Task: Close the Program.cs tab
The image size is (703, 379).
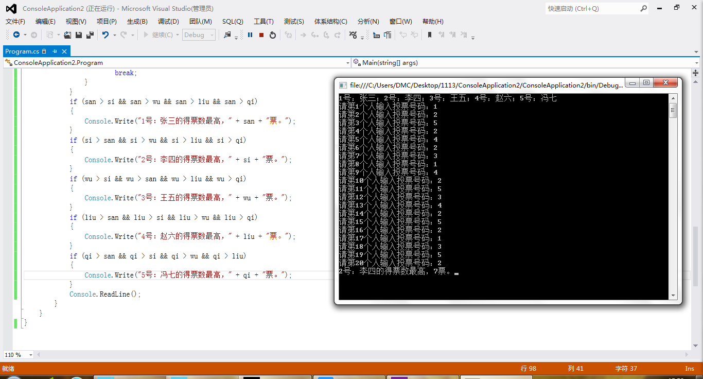Action: point(64,51)
